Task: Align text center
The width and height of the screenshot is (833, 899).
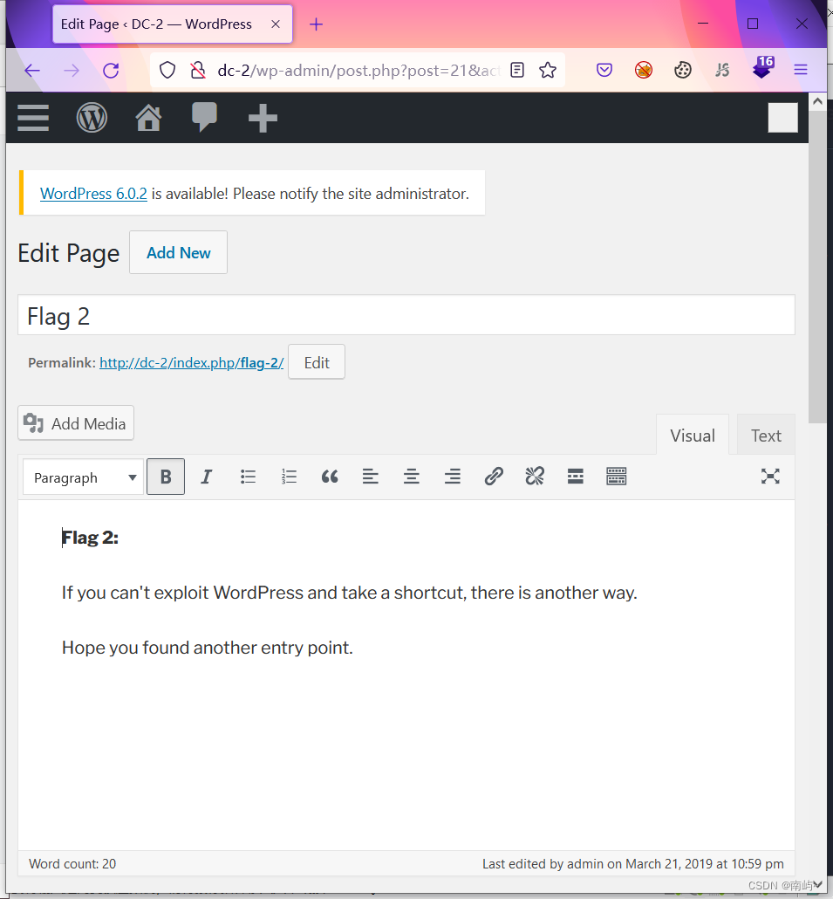Action: 412,477
